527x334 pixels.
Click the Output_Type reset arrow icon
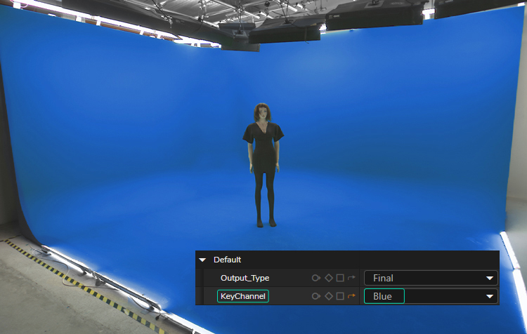coord(351,278)
